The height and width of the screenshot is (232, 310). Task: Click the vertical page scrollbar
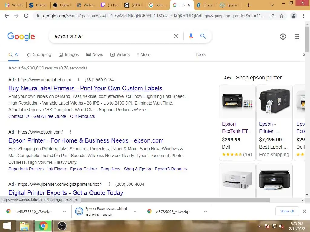tap(307, 40)
